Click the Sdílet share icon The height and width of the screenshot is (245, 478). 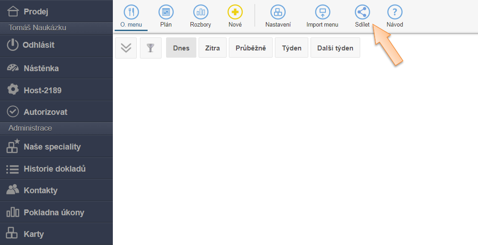pos(362,12)
